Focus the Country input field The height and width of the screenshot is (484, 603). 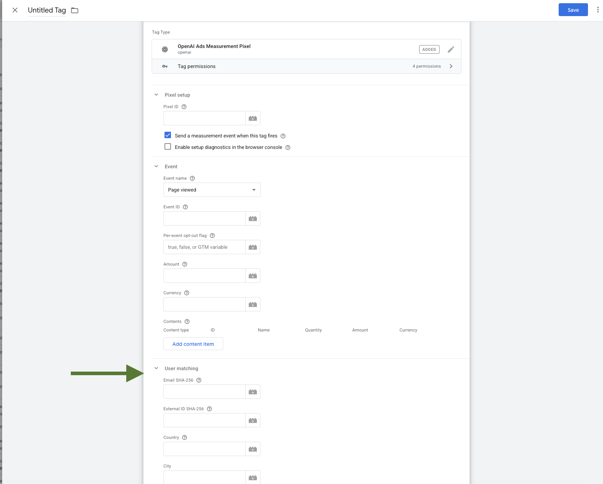pyautogui.click(x=204, y=449)
